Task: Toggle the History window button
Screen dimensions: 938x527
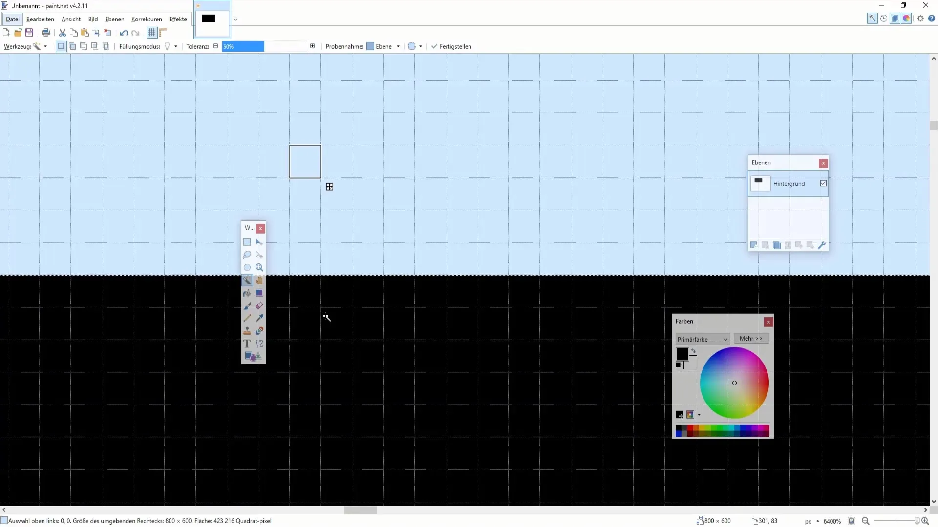Action: pyautogui.click(x=884, y=19)
